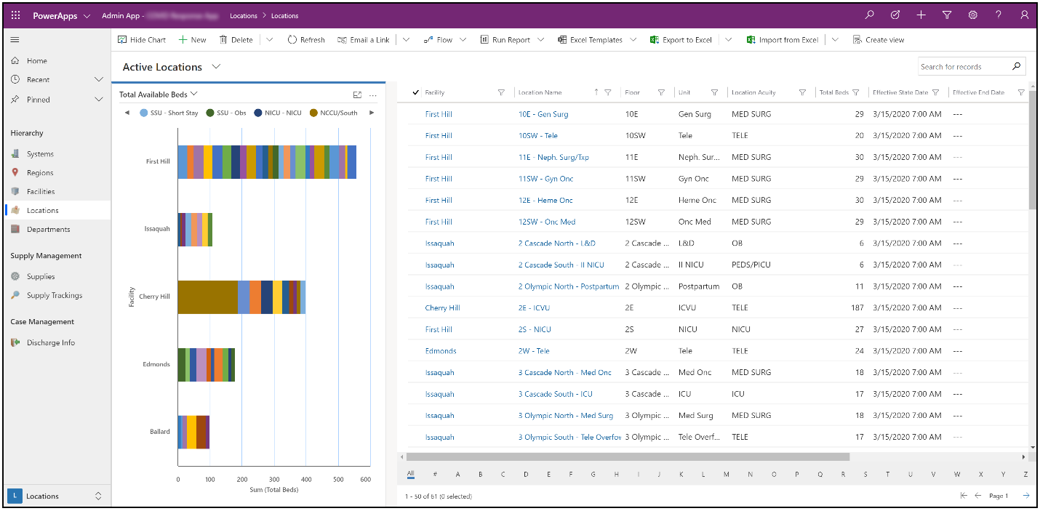Open Facility column filter dropdown
The width and height of the screenshot is (1040, 511).
click(501, 92)
